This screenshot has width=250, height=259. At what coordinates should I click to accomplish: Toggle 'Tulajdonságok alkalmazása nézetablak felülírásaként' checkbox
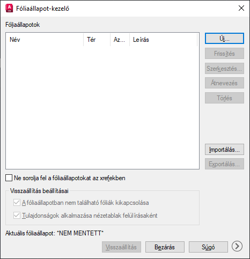click(17, 216)
